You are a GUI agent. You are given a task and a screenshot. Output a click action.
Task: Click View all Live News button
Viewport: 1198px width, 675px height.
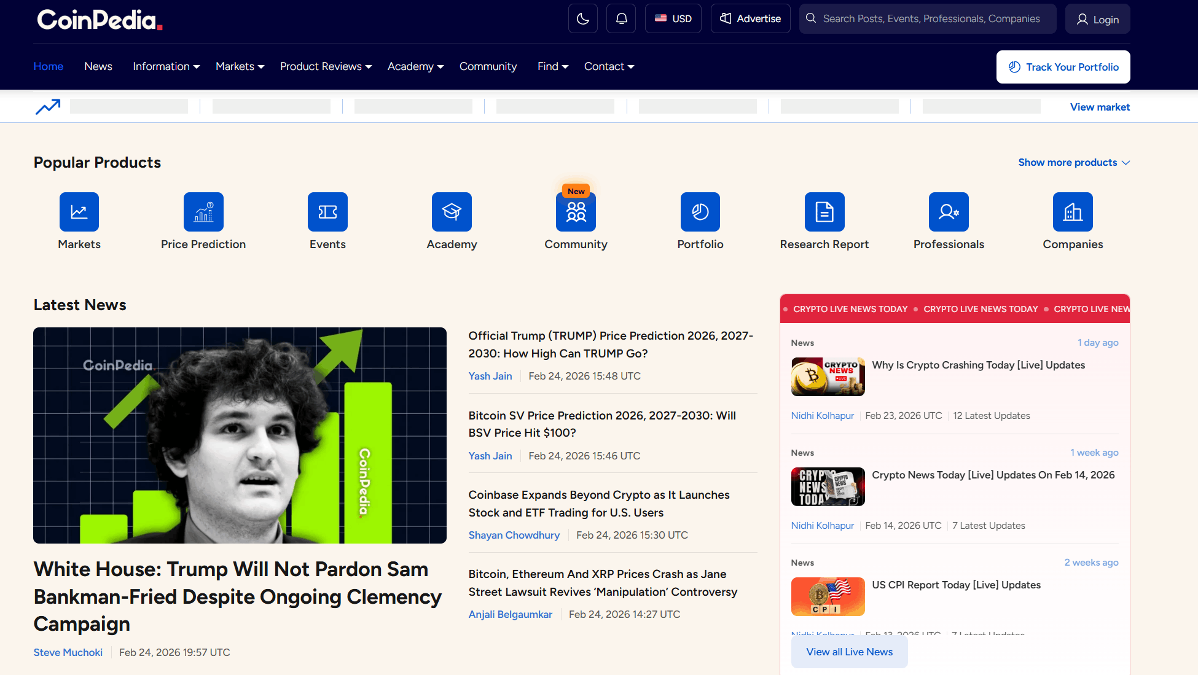point(849,652)
